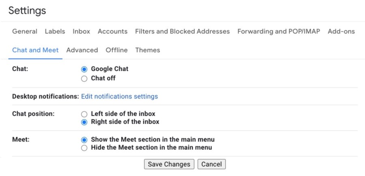
Task: Show the Meet section in main menu
Action: coord(84,140)
